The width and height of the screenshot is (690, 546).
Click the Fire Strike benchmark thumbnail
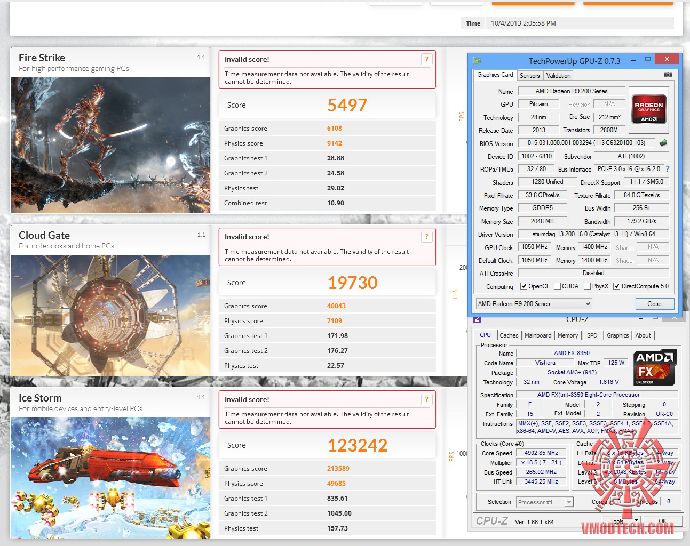110,145
